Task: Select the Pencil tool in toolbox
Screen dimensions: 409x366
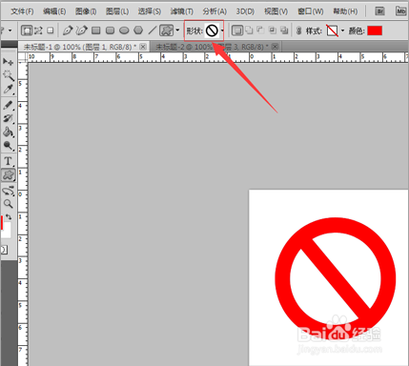Action: coord(9,105)
